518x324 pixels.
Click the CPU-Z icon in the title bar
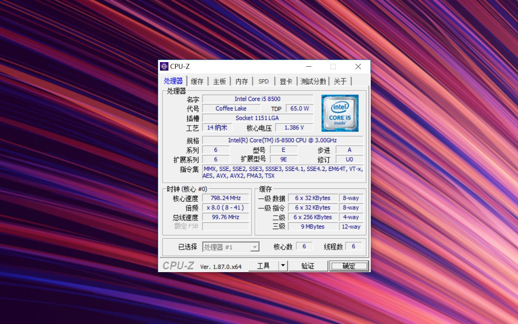tap(164, 66)
